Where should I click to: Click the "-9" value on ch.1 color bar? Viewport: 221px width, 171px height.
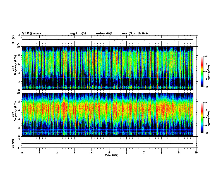[206, 79]
